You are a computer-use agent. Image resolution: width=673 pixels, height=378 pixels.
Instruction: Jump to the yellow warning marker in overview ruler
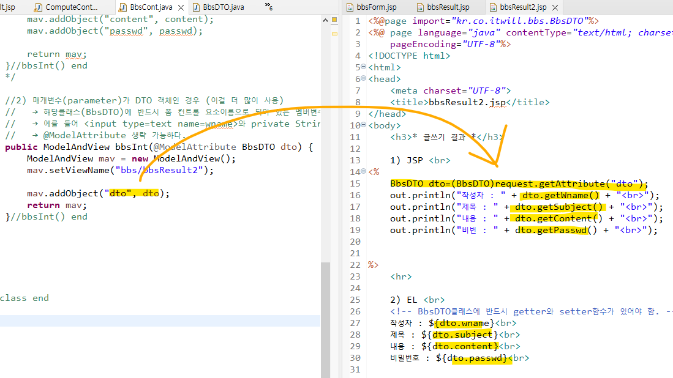click(x=334, y=34)
